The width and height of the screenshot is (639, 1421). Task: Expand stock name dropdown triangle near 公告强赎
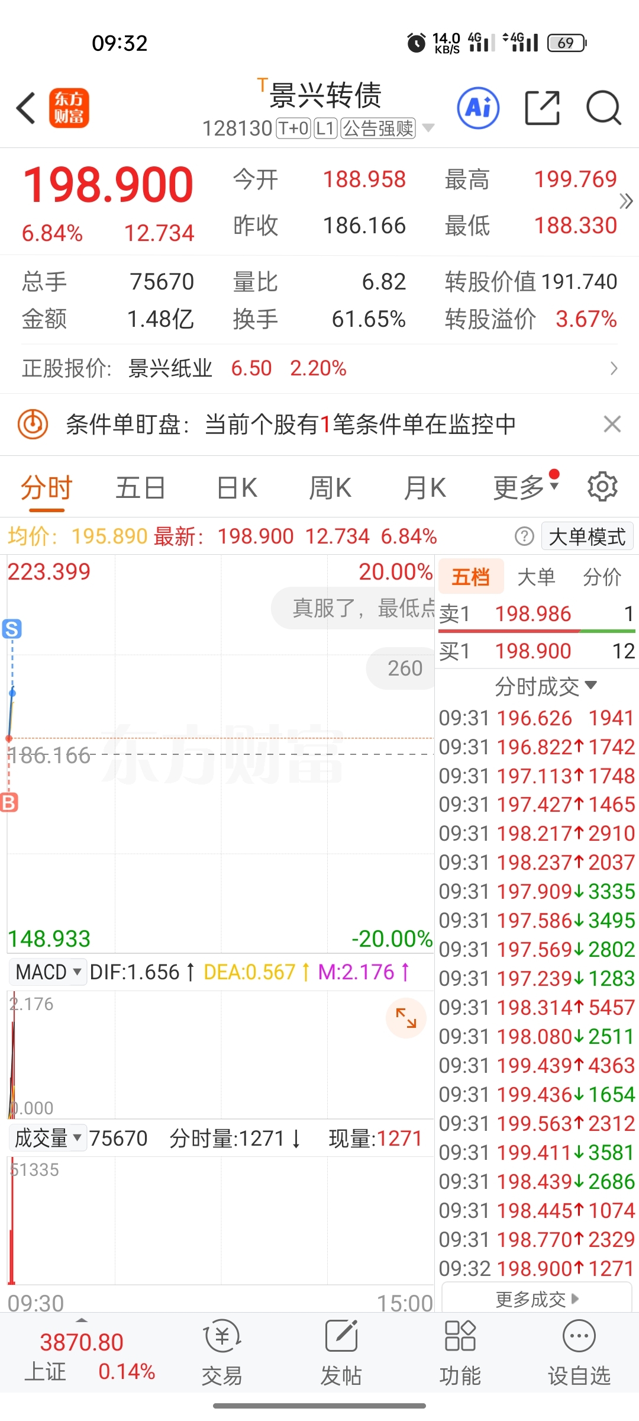point(428,128)
